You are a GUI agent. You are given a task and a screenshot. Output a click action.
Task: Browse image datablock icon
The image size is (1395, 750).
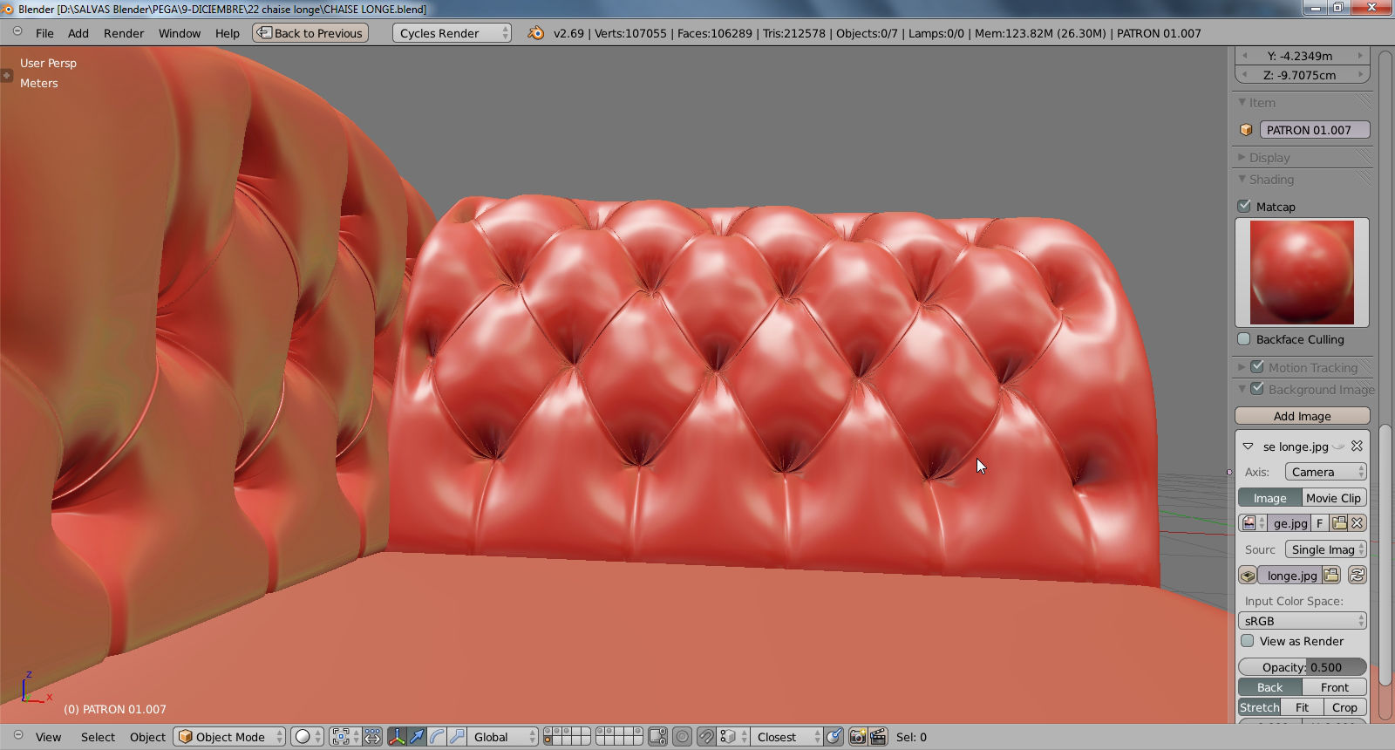(1253, 523)
